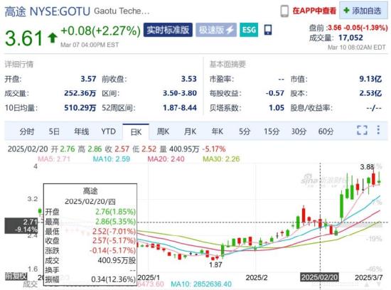Click the 2025/02/20 date marker on axis
The height and width of the screenshot is (290, 391).
tap(319, 277)
